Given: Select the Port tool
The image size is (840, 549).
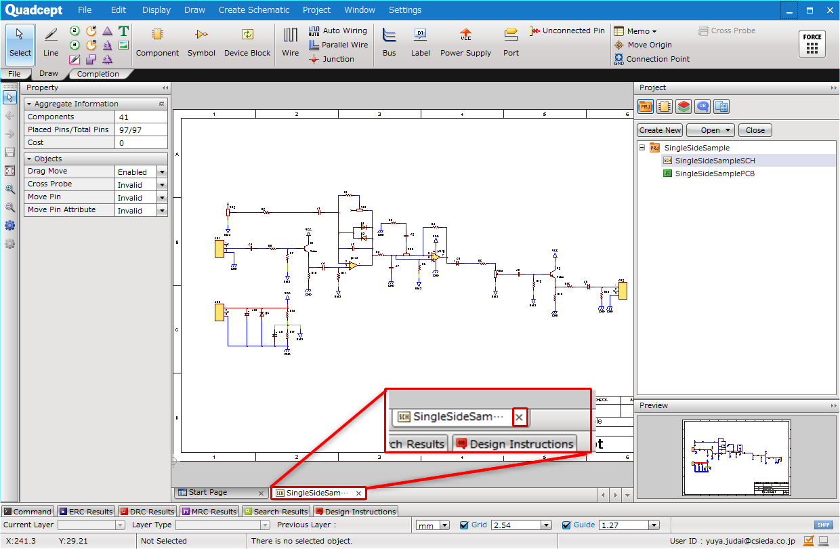Looking at the screenshot, I should [511, 42].
